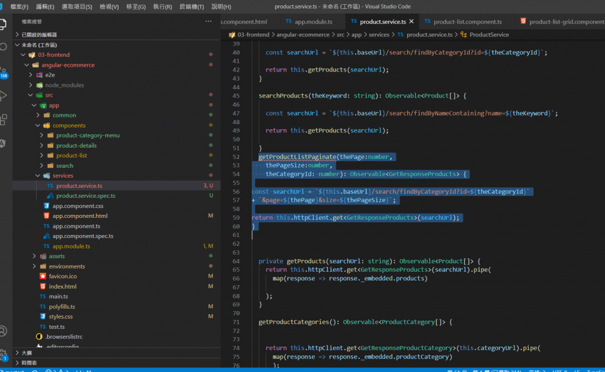Image resolution: width=605 pixels, height=372 pixels.
Task: Open the Explorer view in activity bar
Action: pyautogui.click(x=4, y=24)
